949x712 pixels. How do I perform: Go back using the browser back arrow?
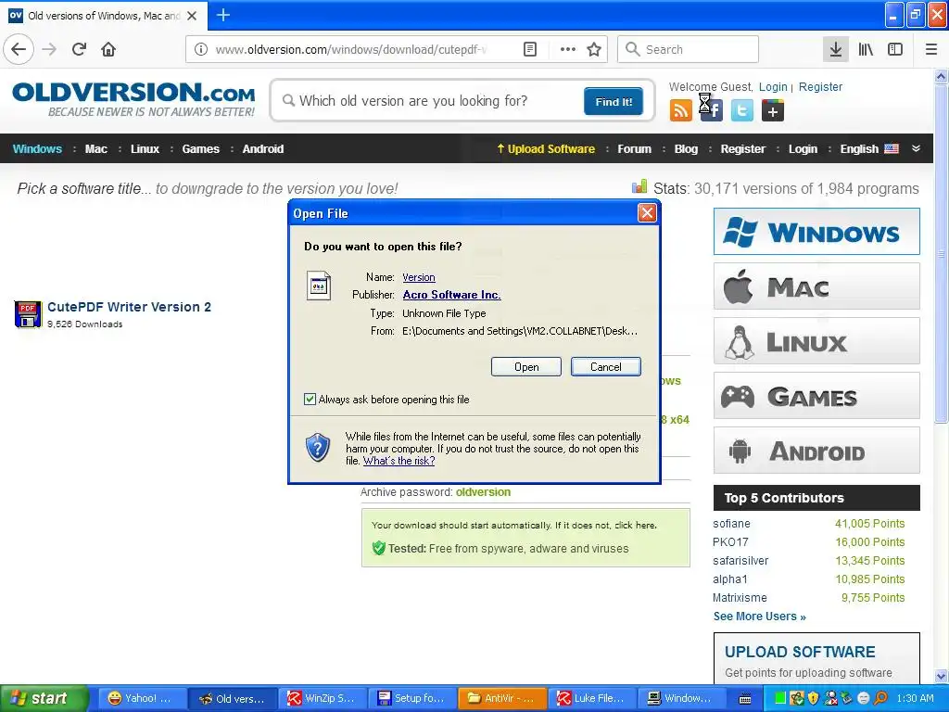(19, 49)
